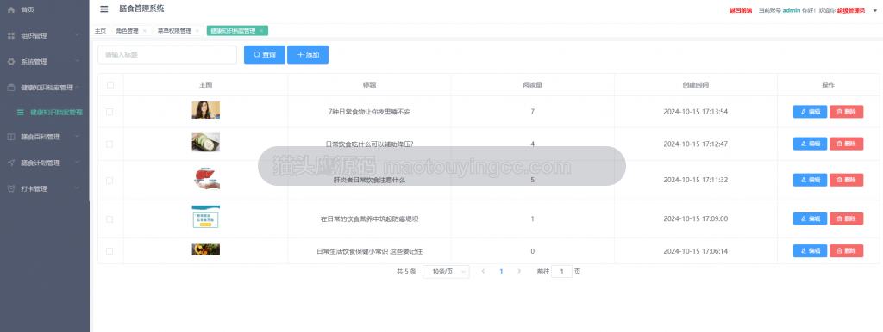This screenshot has height=332, width=883.
Task: Click the red 返回前端 link
Action: click(x=741, y=10)
